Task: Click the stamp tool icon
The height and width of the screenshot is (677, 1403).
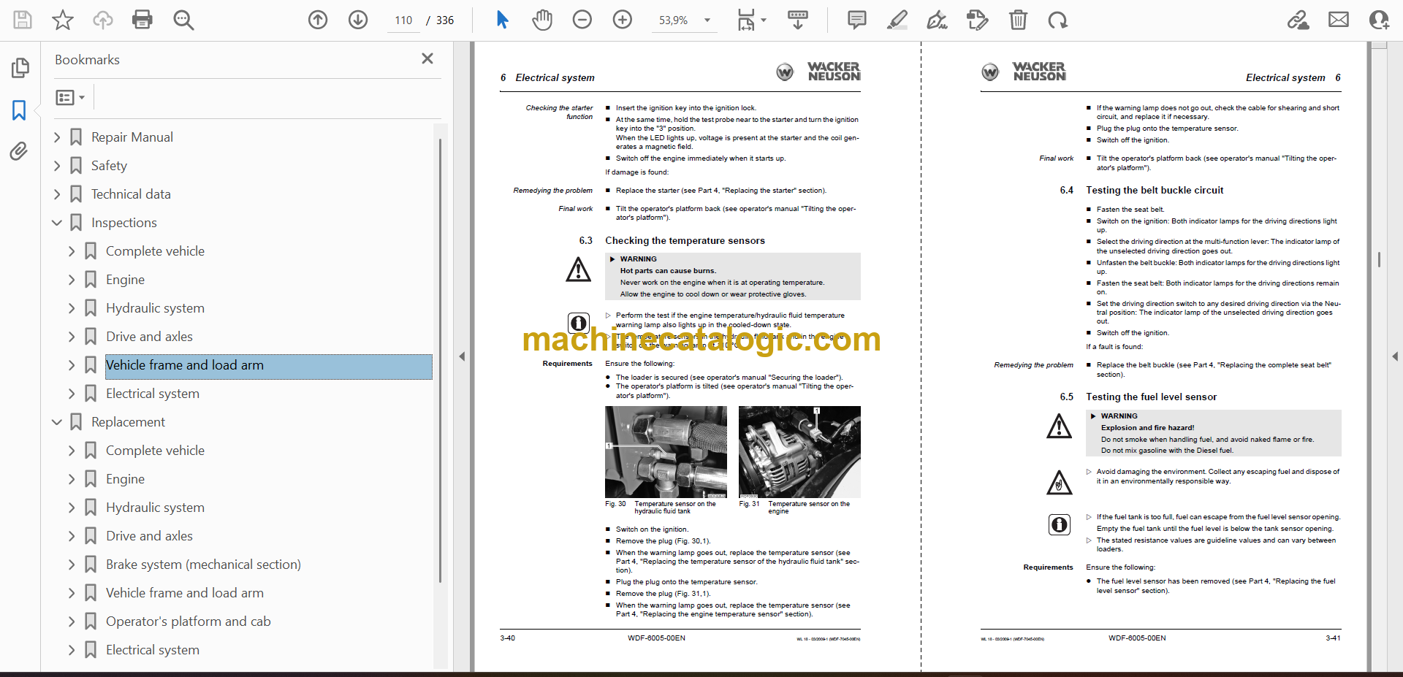Action: tap(978, 20)
